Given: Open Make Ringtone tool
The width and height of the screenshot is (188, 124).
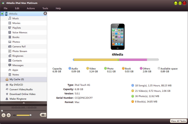Looking at the screenshot, I should point(24,99).
